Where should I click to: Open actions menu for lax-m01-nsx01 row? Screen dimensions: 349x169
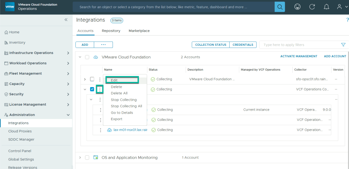(x=100, y=130)
